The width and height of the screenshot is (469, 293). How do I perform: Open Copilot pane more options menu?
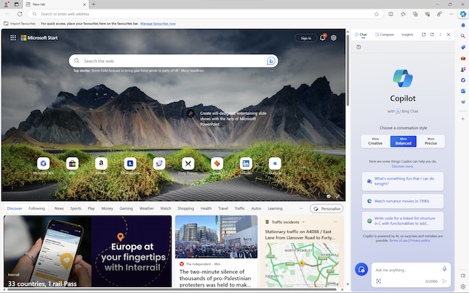pyautogui.click(x=440, y=35)
